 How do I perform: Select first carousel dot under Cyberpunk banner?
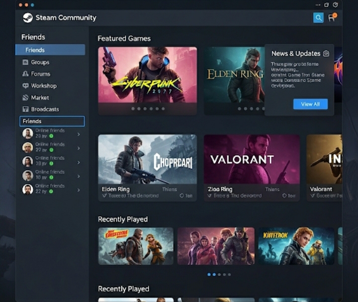click(x=133, y=109)
